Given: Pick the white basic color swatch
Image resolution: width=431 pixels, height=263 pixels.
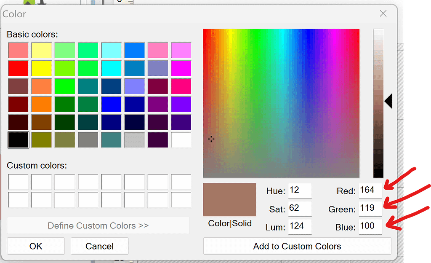Looking at the screenshot, I should 181,140.
